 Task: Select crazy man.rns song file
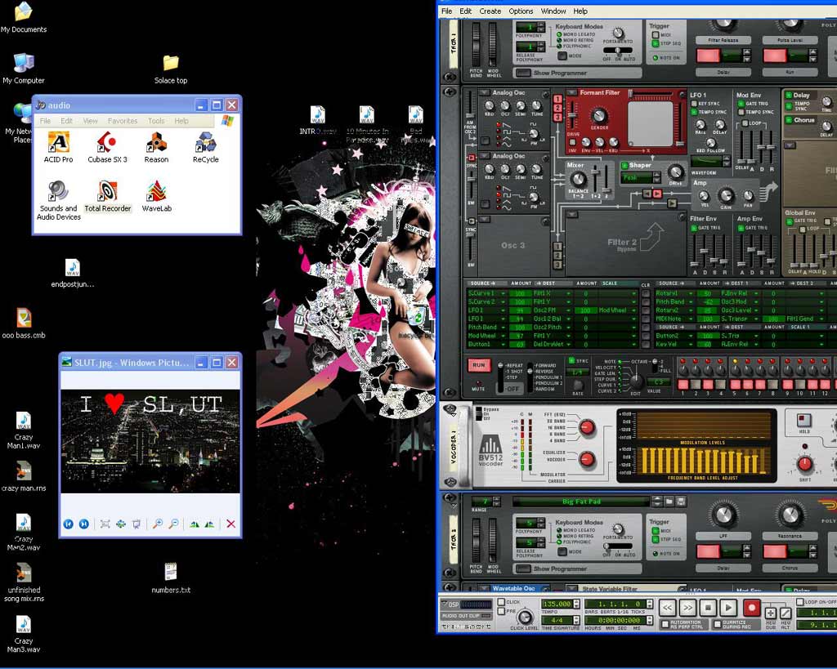pos(24,477)
